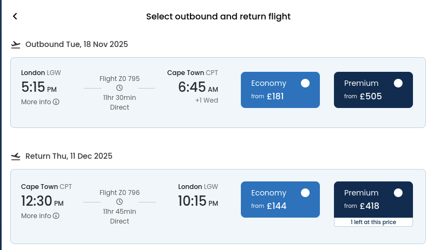Click info icon beside return More info
433x250 pixels.
pos(56,216)
